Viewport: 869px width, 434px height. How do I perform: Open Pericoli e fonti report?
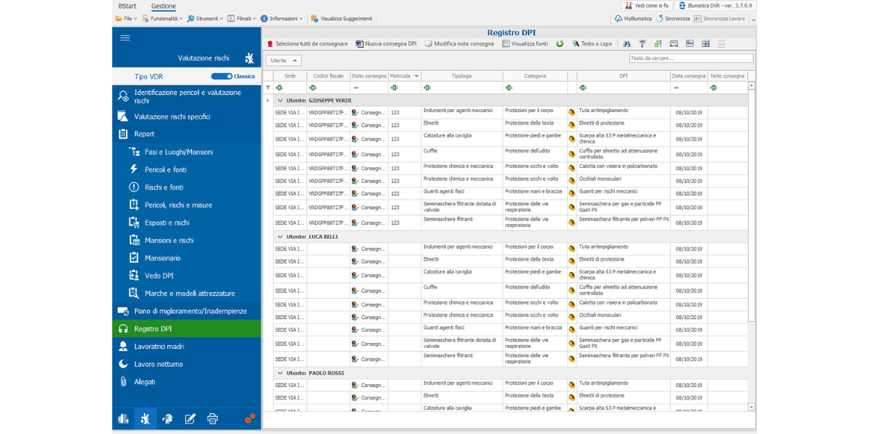[187, 169]
